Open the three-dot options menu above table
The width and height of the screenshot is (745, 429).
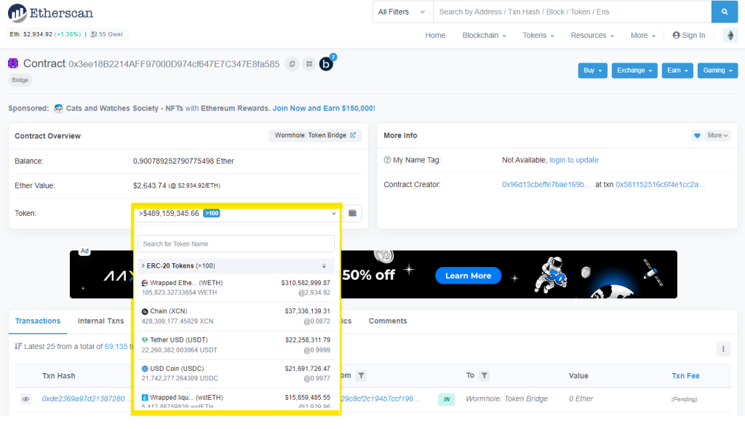[x=723, y=349]
